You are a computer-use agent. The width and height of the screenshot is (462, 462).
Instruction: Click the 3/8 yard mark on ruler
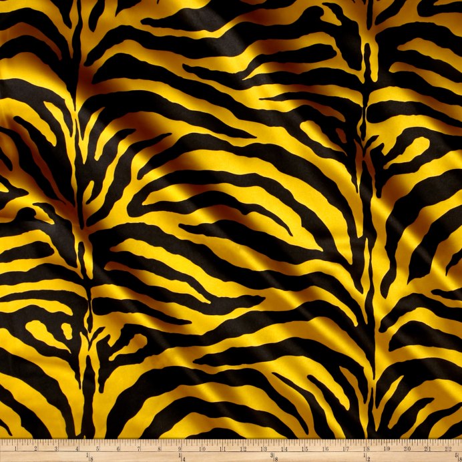274,457
